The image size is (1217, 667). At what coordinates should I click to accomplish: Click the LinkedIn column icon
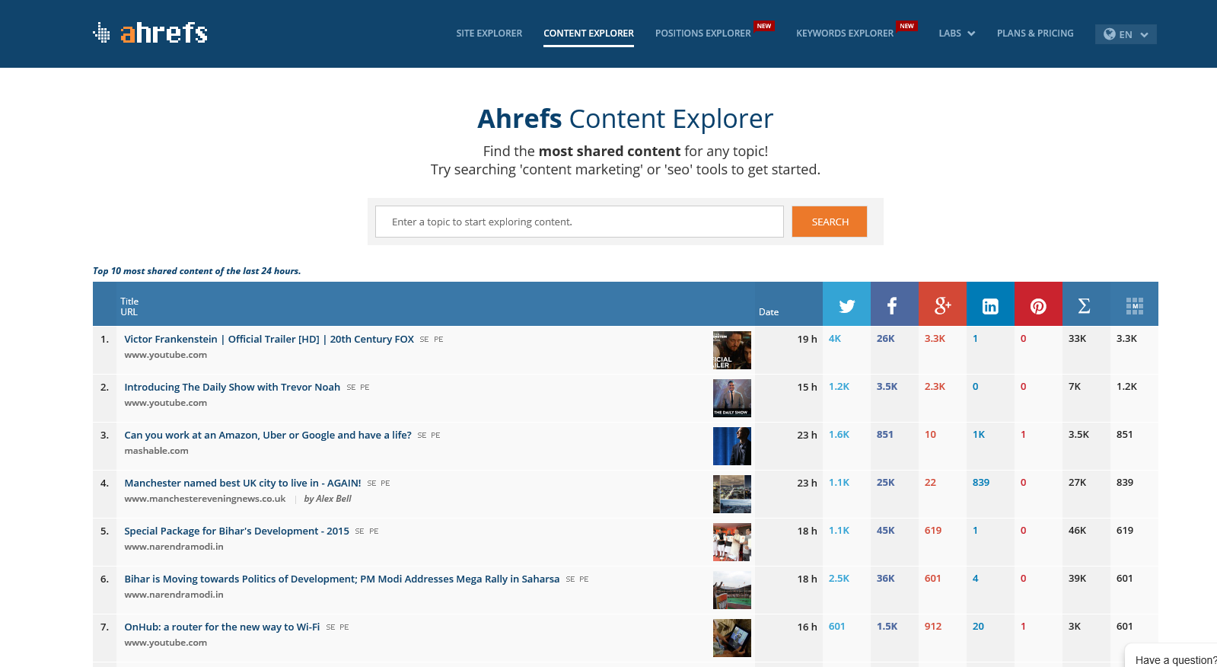989,305
